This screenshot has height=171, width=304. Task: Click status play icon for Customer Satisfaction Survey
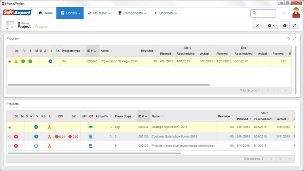tap(36, 137)
